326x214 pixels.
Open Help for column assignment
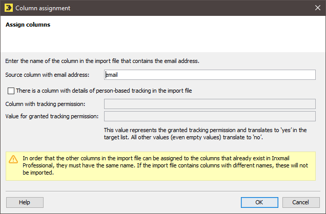click(x=25, y=202)
